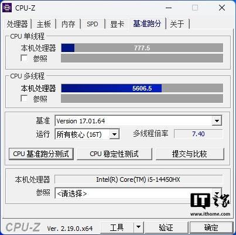236x235 pixels.
Task: Open the arrow menu next to 工具
Action: click(138, 227)
